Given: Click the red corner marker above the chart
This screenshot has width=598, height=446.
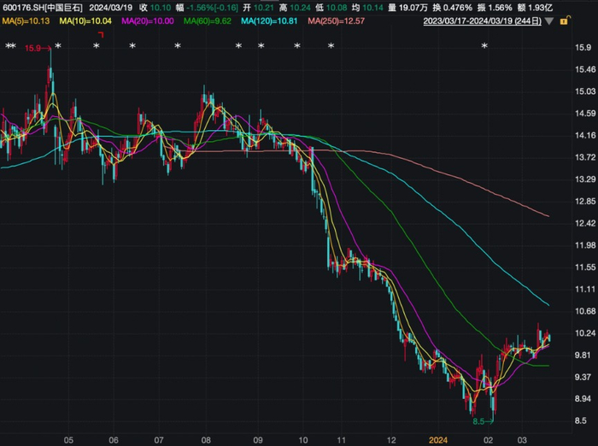Looking at the screenshot, I should coord(100,34).
